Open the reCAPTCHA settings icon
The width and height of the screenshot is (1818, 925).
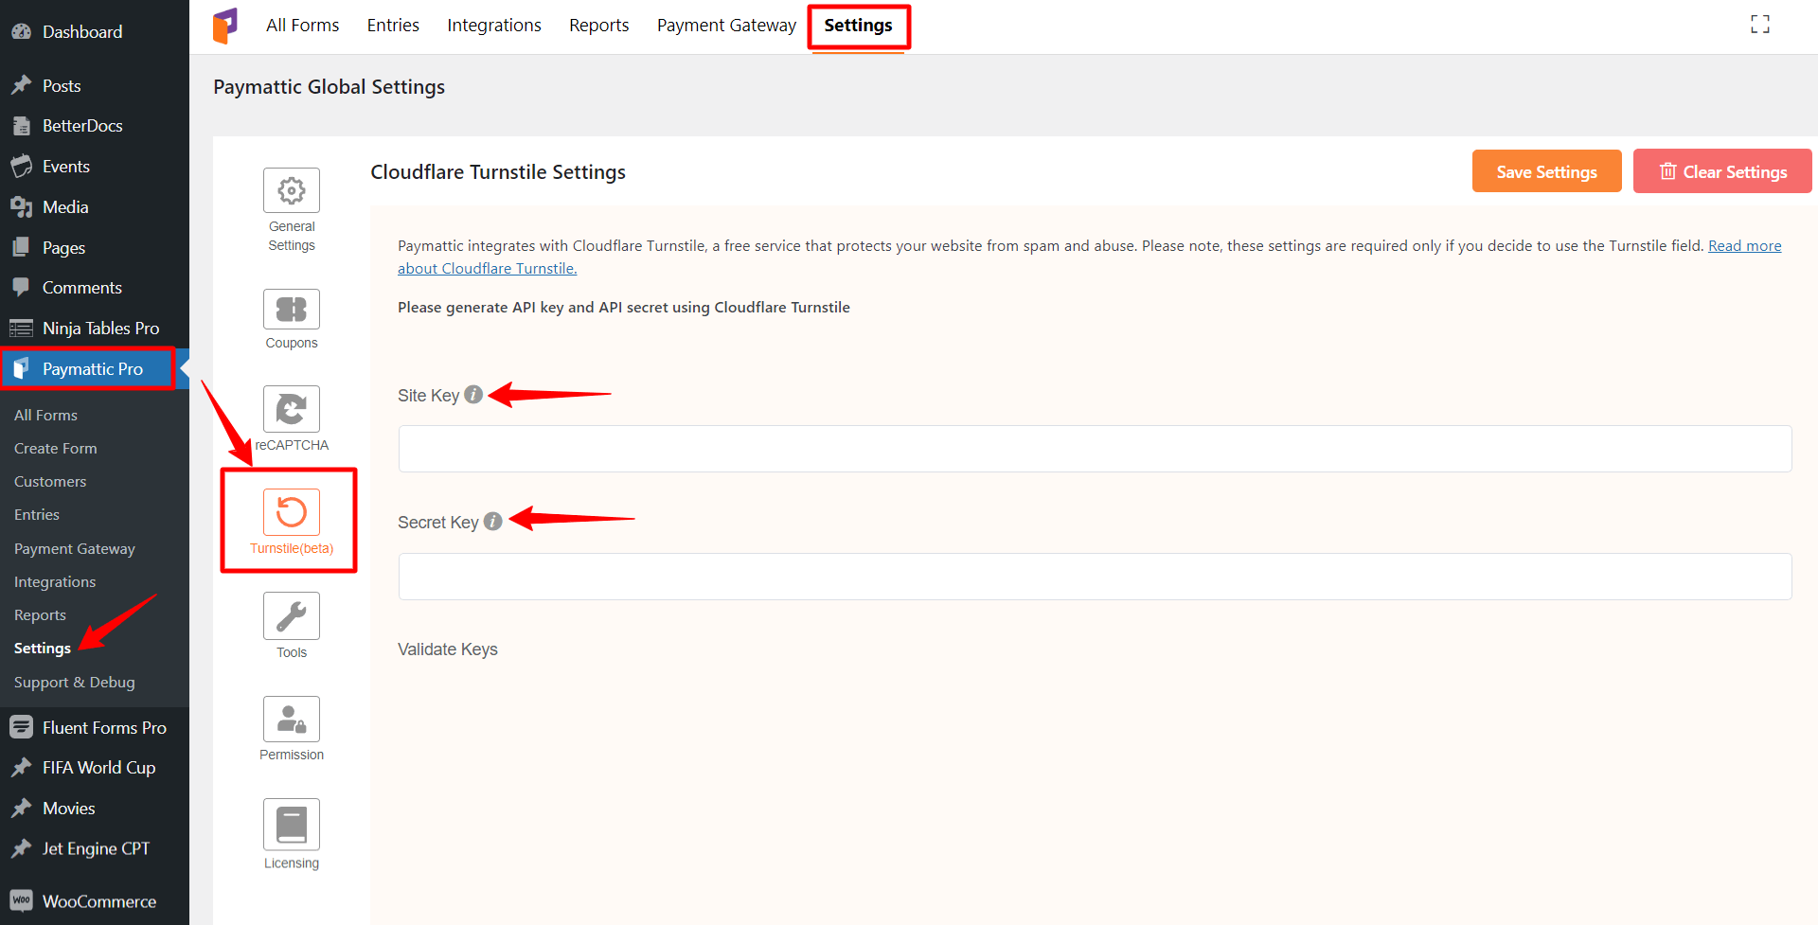point(292,409)
